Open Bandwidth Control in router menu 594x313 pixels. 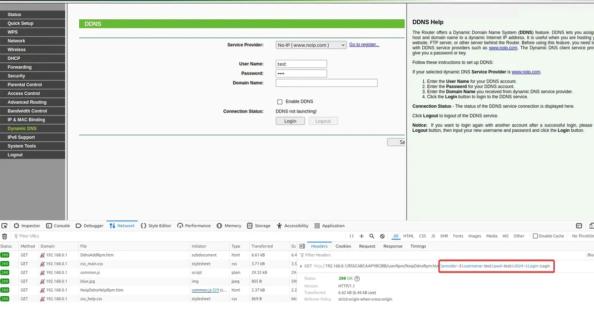33,111
